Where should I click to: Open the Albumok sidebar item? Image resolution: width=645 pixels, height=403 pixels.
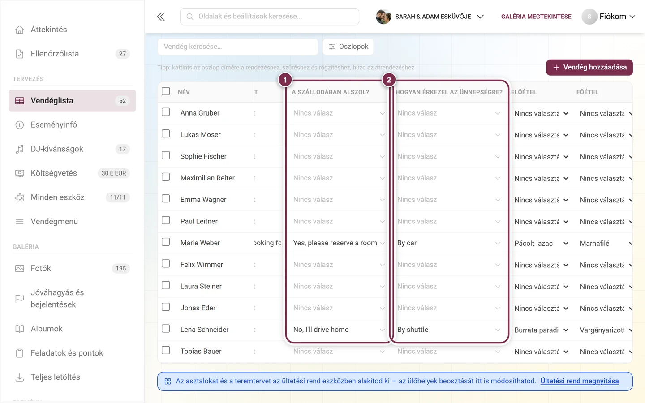pos(72,329)
